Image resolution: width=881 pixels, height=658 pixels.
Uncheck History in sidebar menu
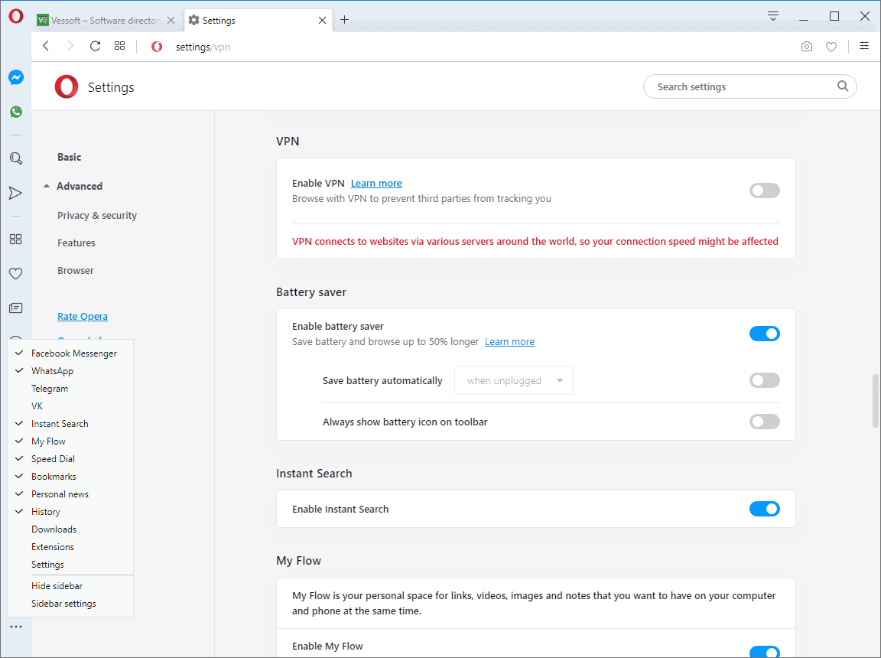[x=70, y=511]
